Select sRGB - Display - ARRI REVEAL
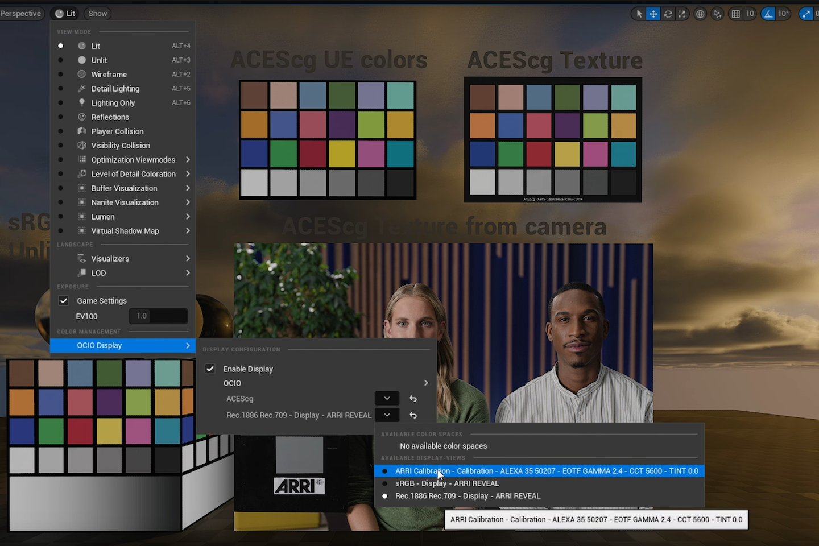The width and height of the screenshot is (819, 546). [539, 483]
